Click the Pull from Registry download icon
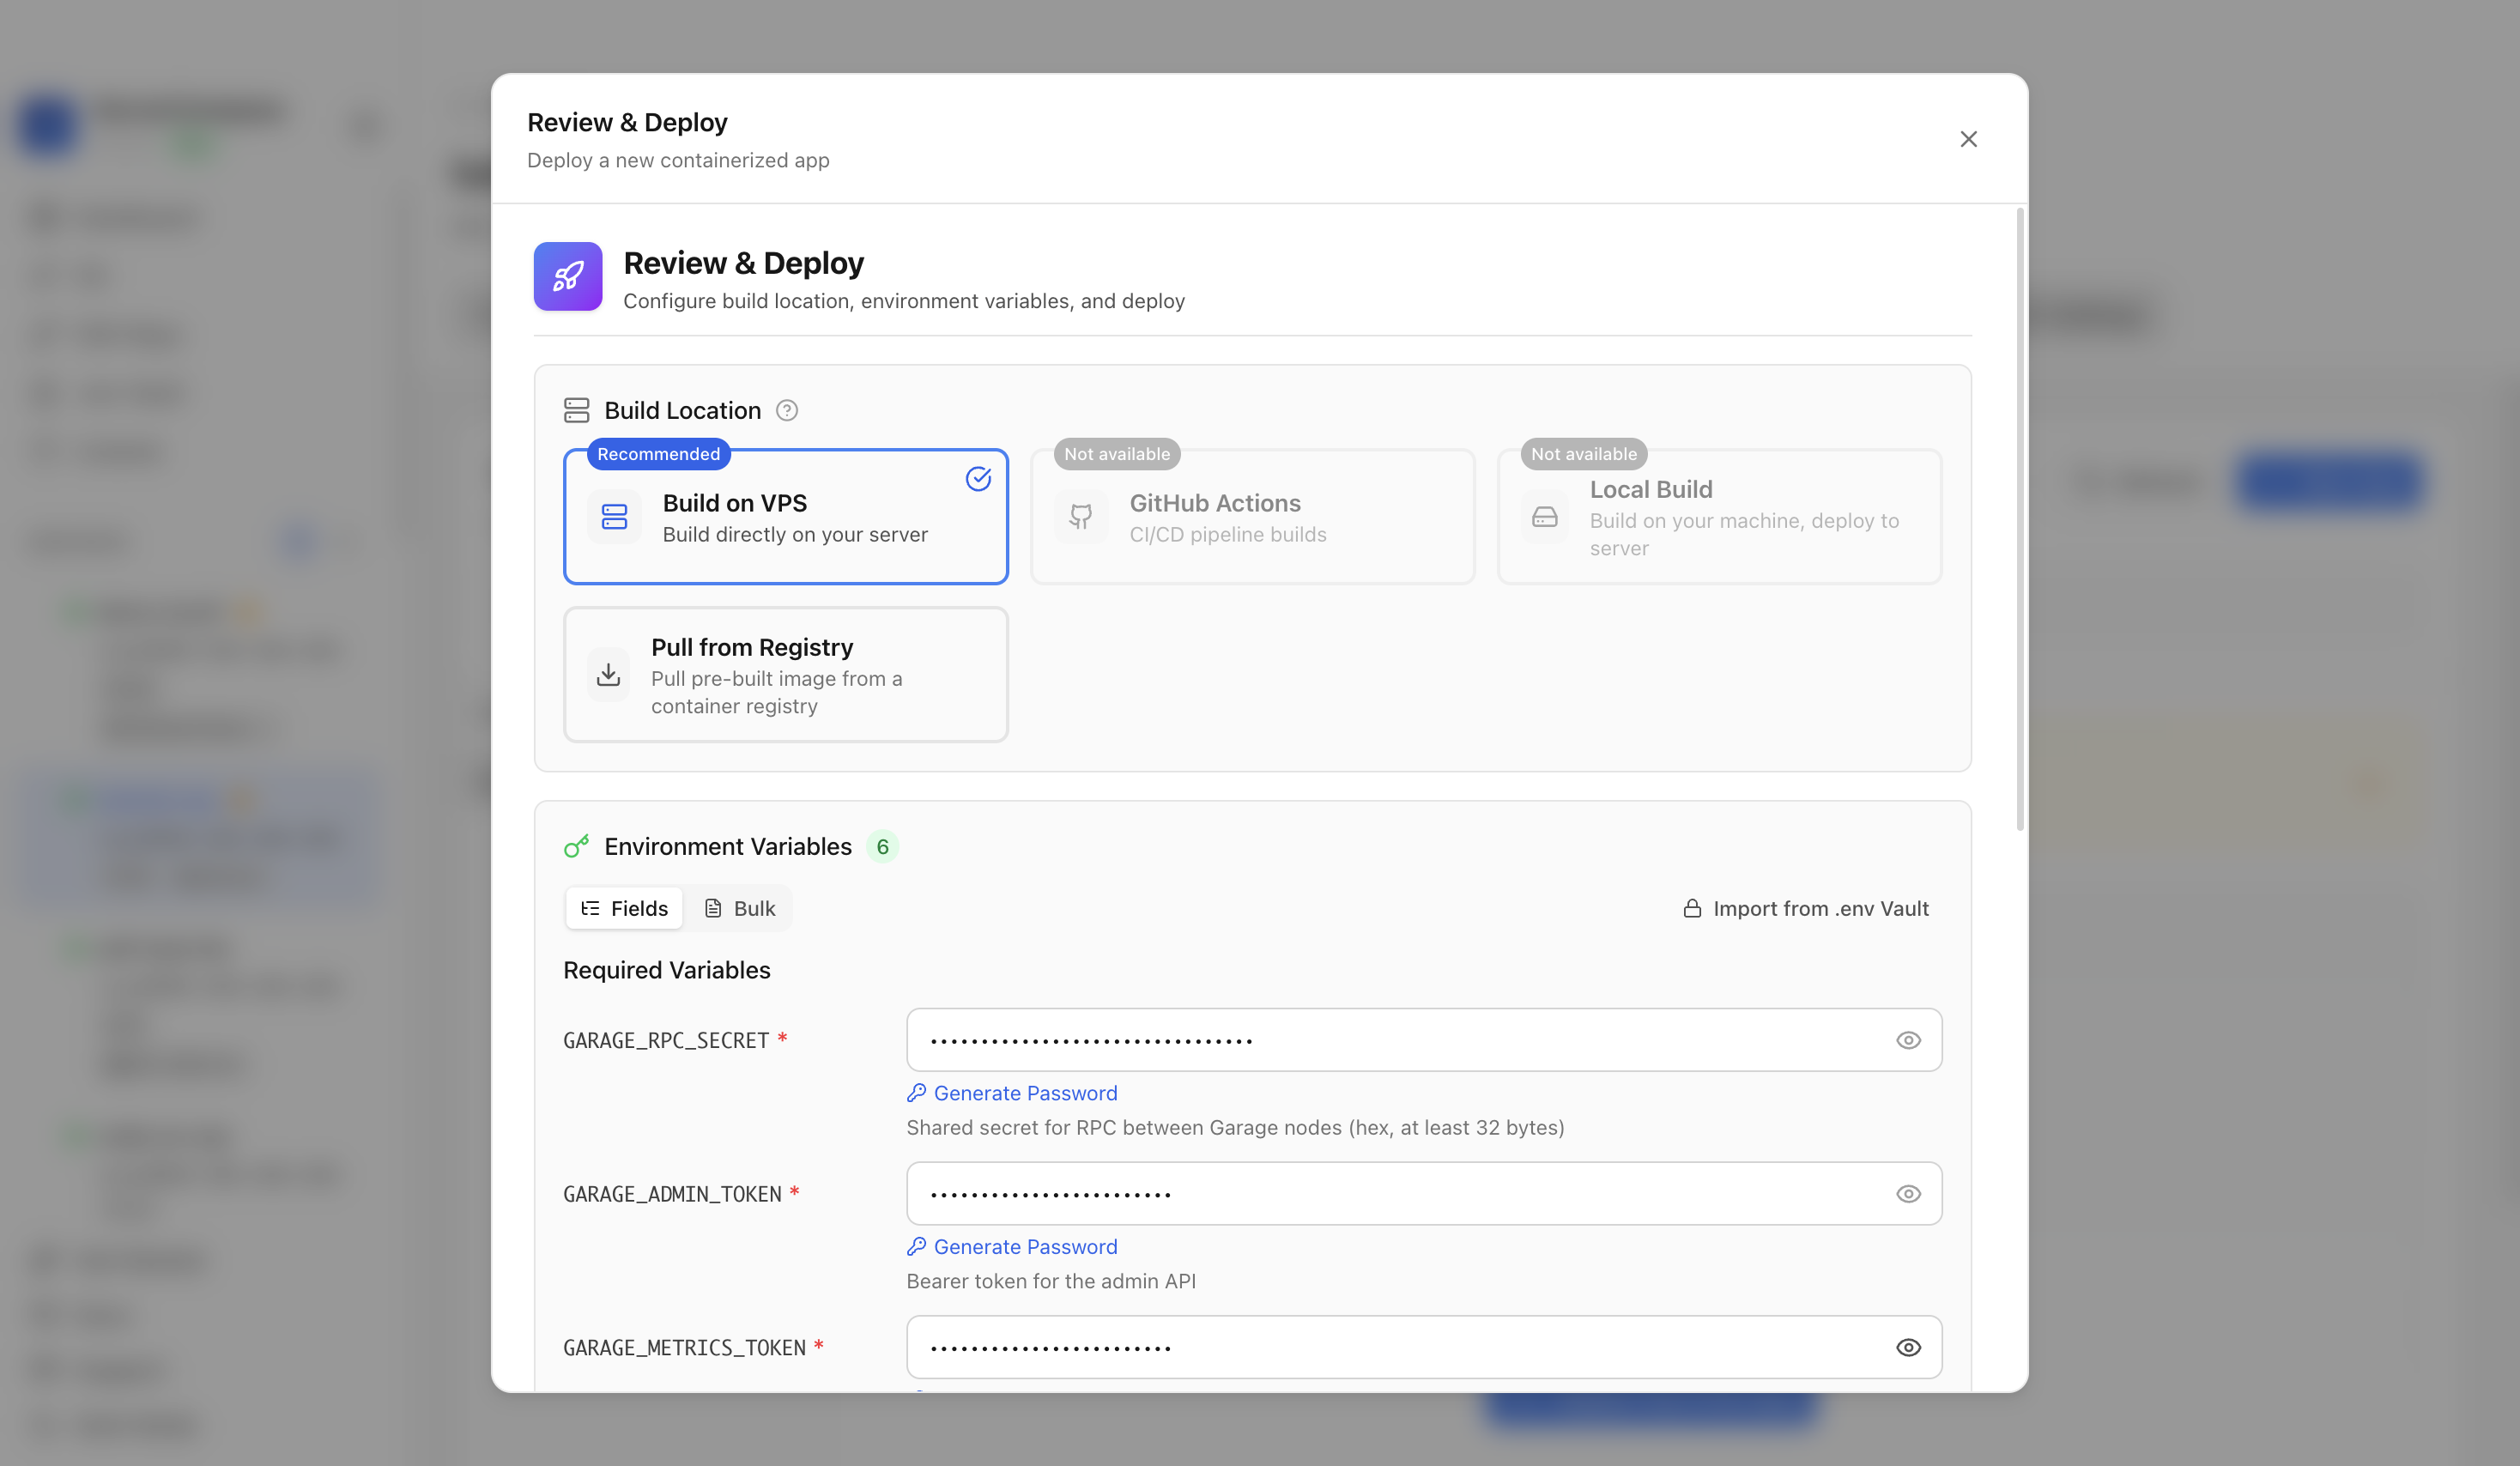Image resolution: width=2520 pixels, height=1466 pixels. pyautogui.click(x=608, y=675)
